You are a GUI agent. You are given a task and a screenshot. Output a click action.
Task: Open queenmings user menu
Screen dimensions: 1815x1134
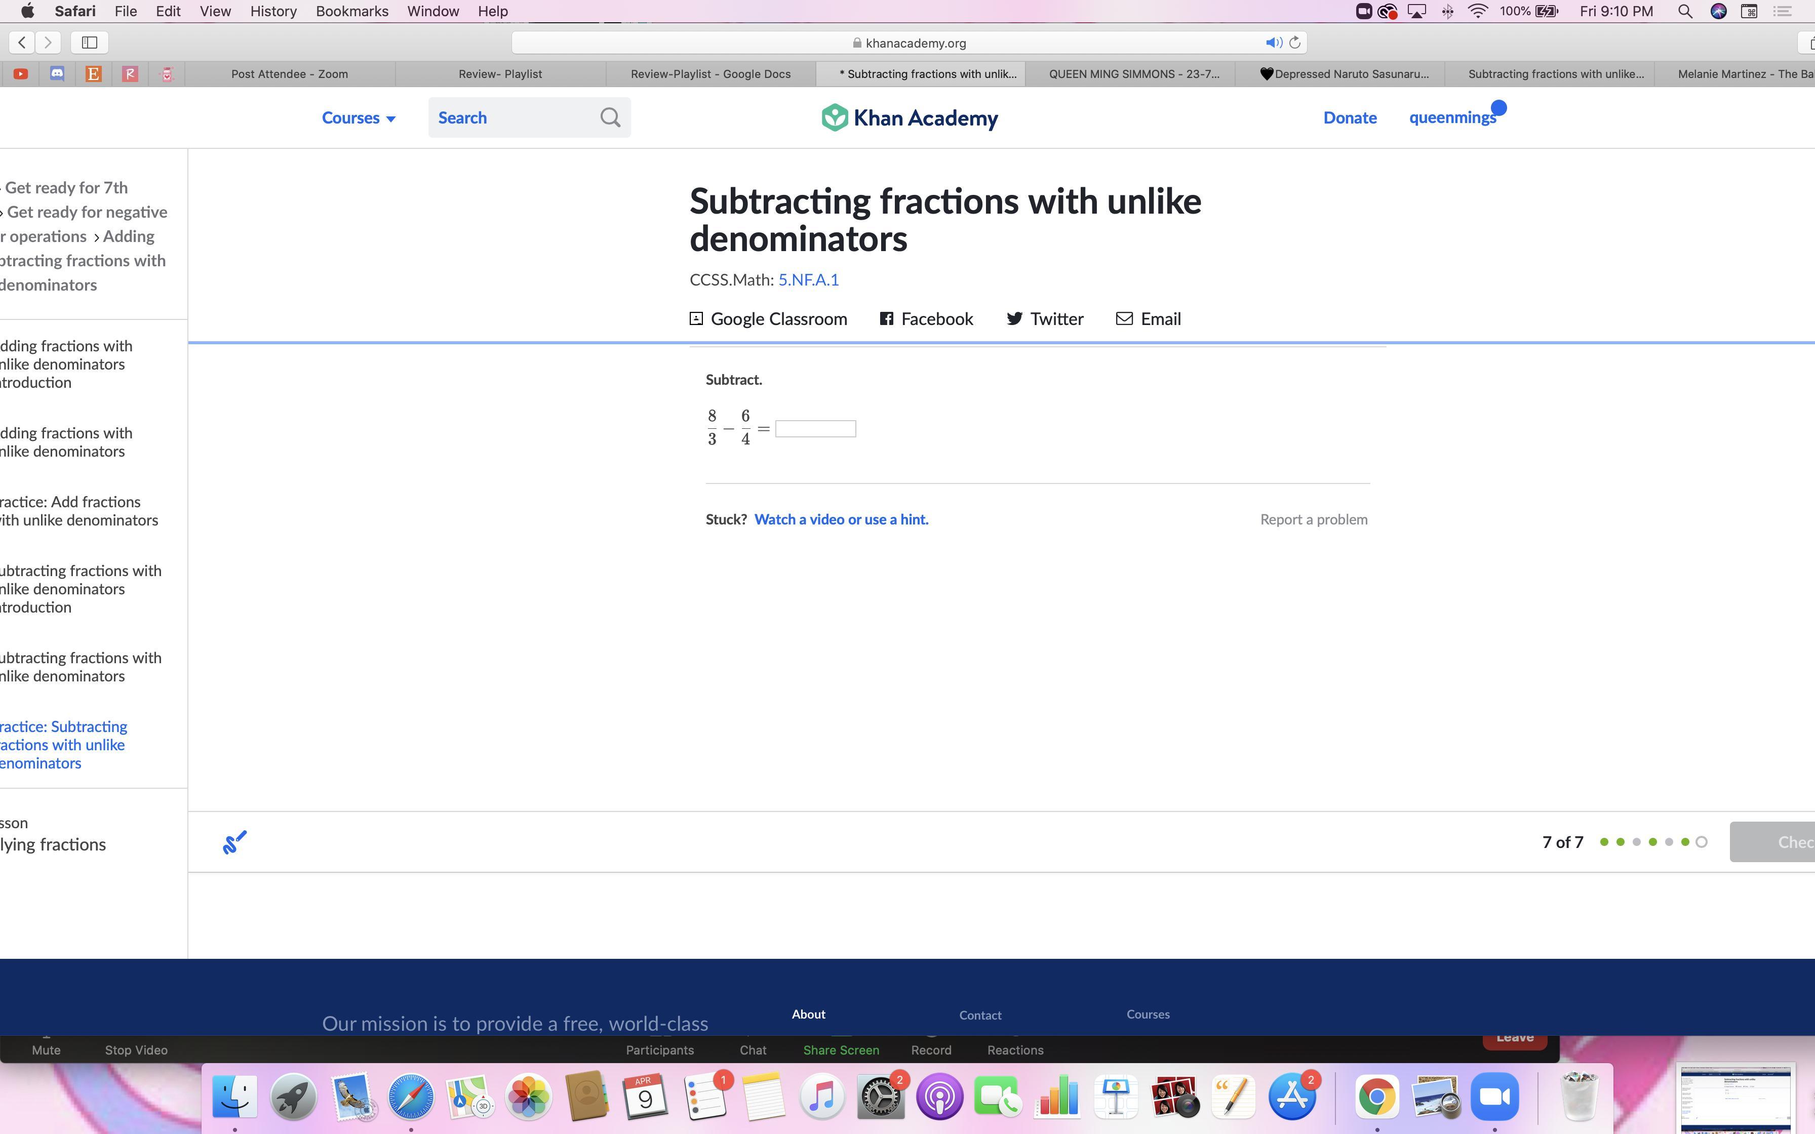pos(1452,118)
